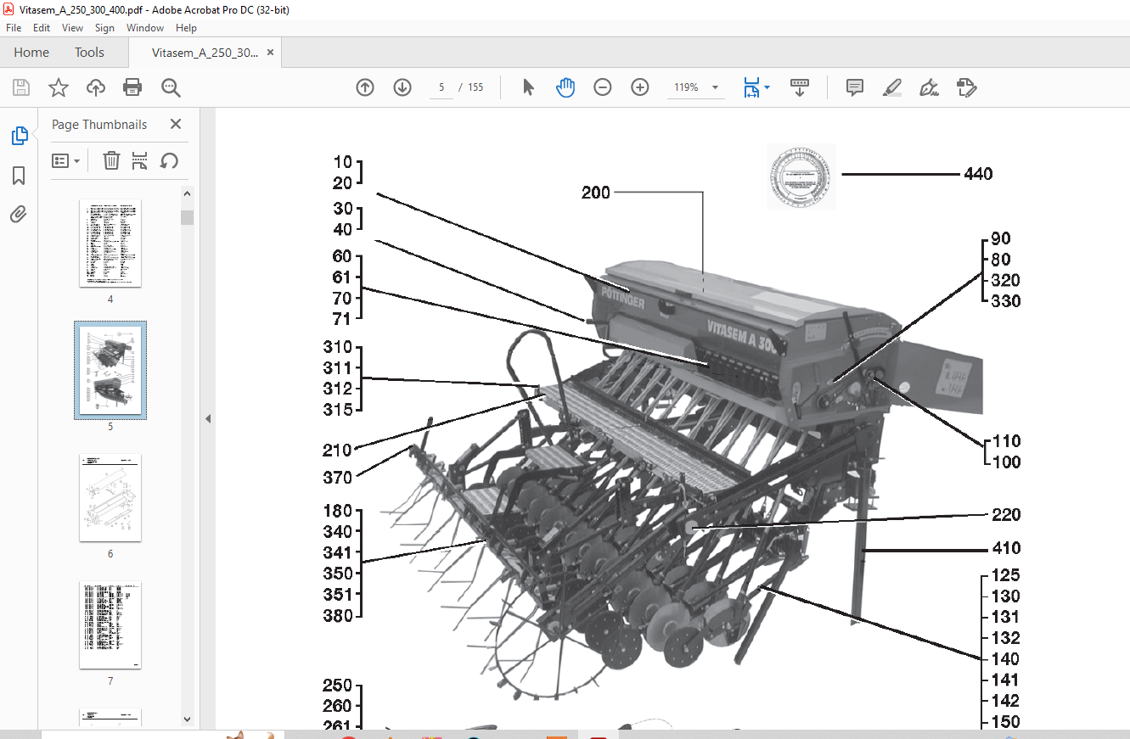Open the Bookmarks side panel icon
The width and height of the screenshot is (1130, 739).
pos(19,176)
